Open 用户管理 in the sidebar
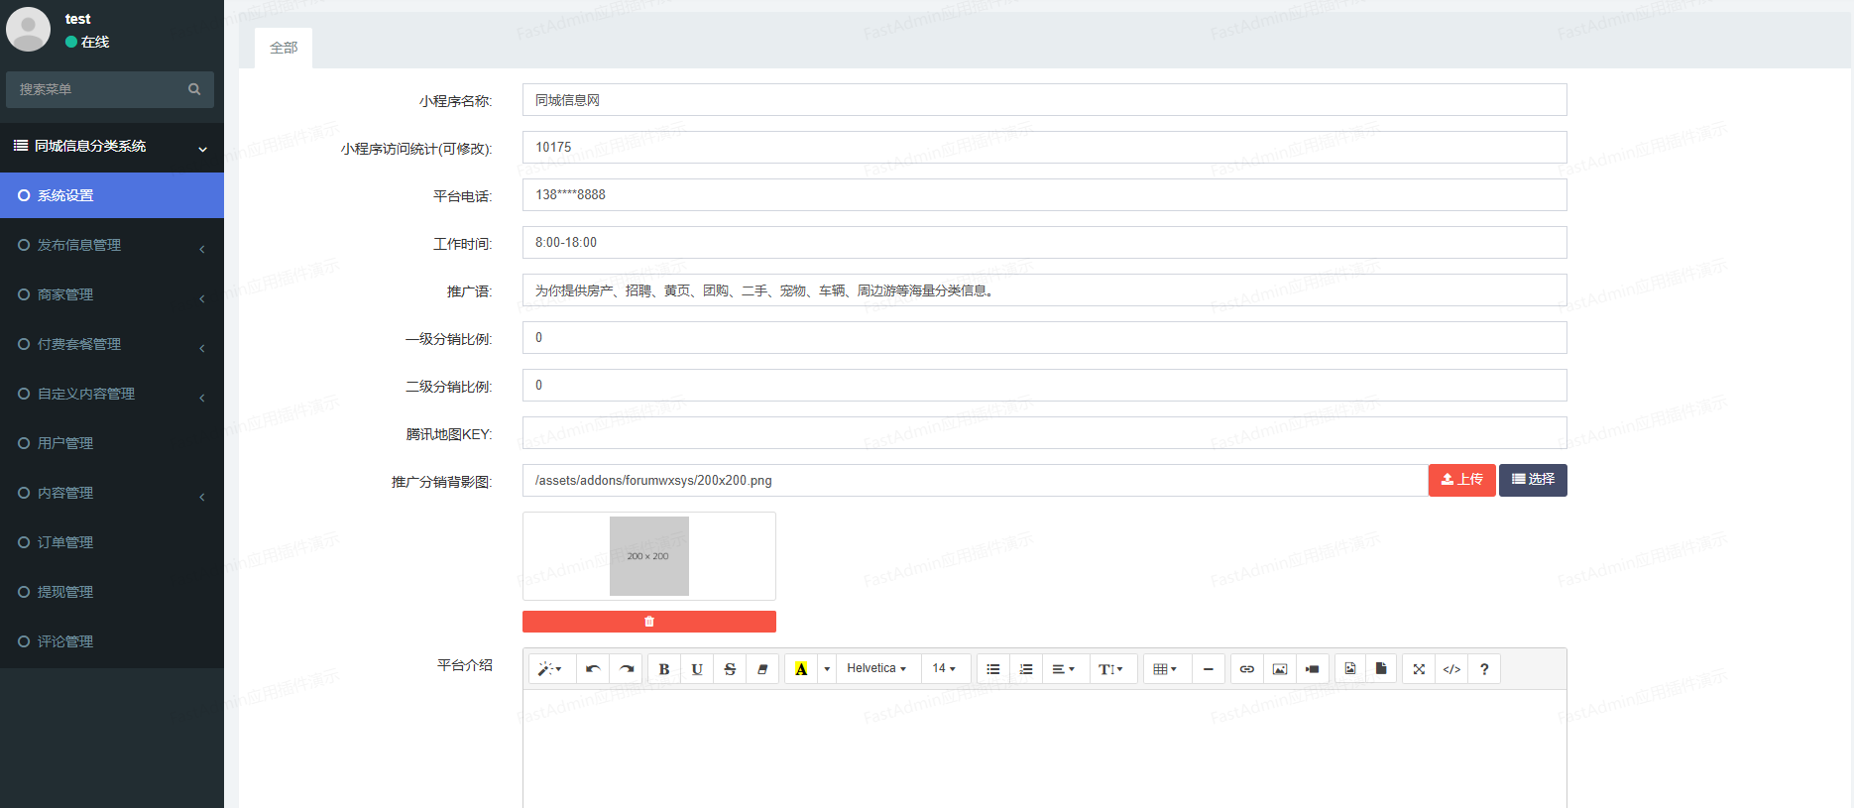Screen dimensions: 1854x808 pyautogui.click(x=65, y=443)
